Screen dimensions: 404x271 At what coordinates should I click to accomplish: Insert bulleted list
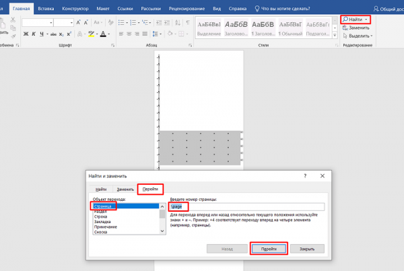coord(121,22)
